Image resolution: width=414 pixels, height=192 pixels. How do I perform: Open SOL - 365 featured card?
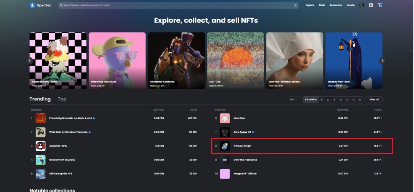(235, 60)
